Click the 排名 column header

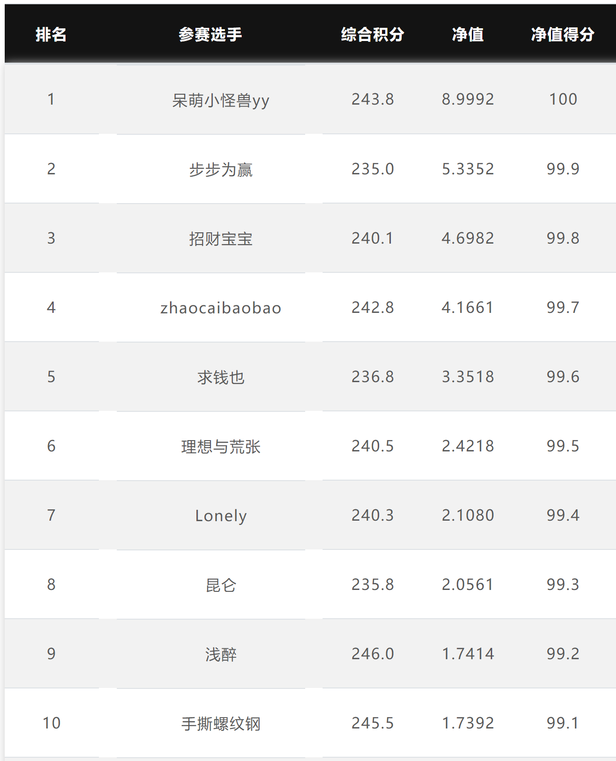pyautogui.click(x=51, y=34)
